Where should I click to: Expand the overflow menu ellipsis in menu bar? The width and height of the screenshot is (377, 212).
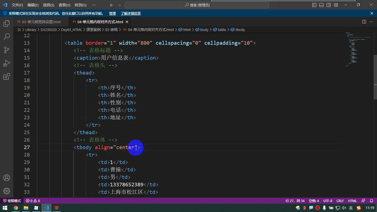pos(94,5)
